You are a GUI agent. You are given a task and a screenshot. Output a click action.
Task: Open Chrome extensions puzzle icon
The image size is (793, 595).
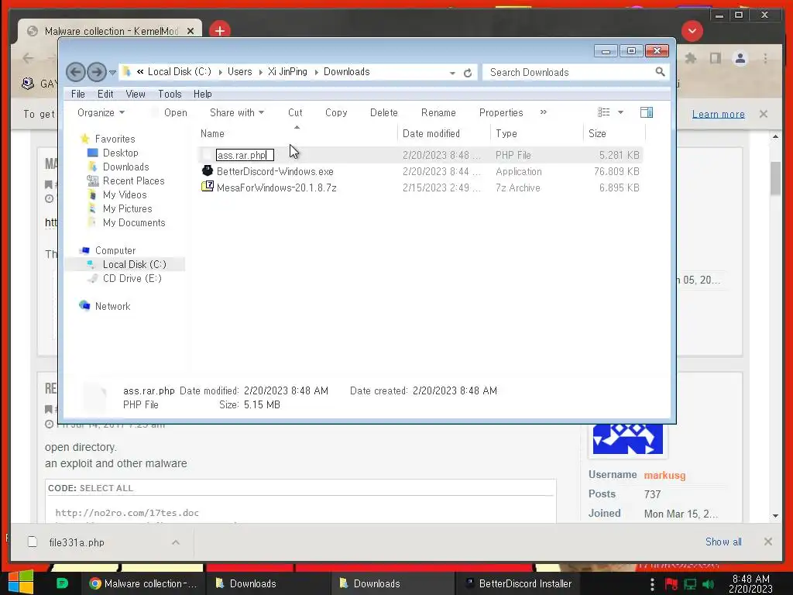tap(690, 58)
